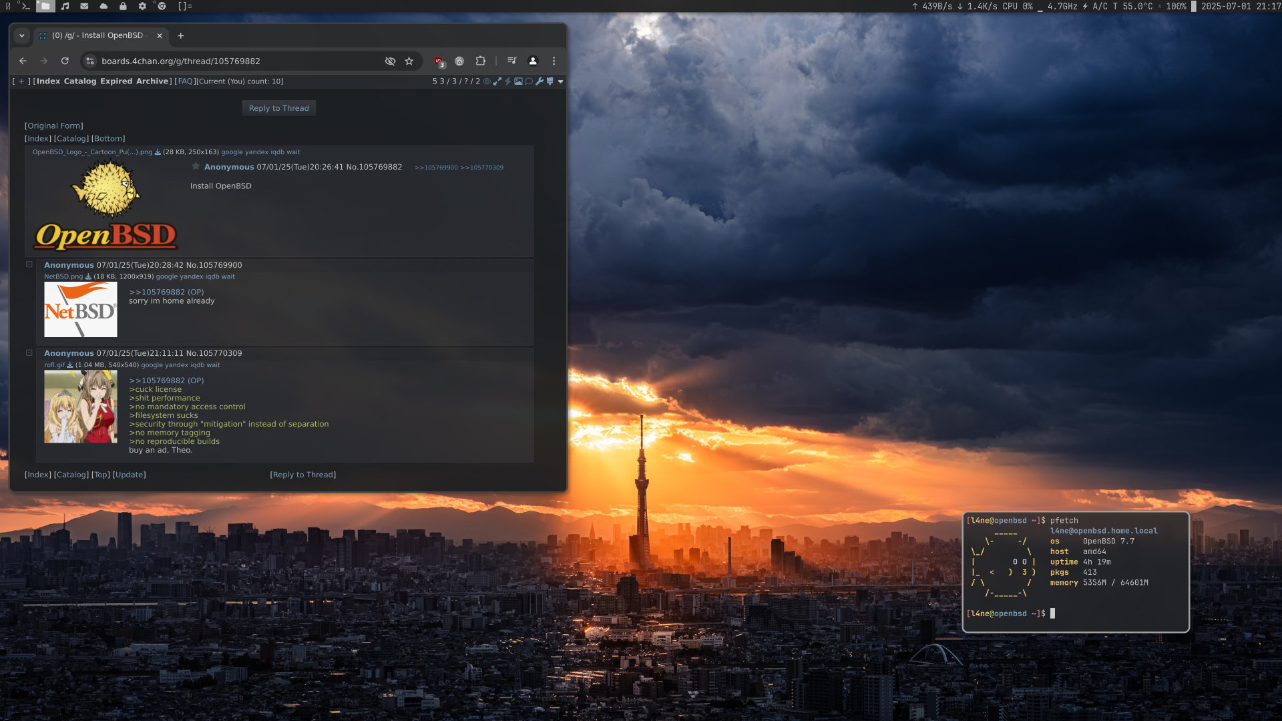The height and width of the screenshot is (721, 1282).
Task: Click the speech bubble icon in header
Action: pyautogui.click(x=529, y=81)
